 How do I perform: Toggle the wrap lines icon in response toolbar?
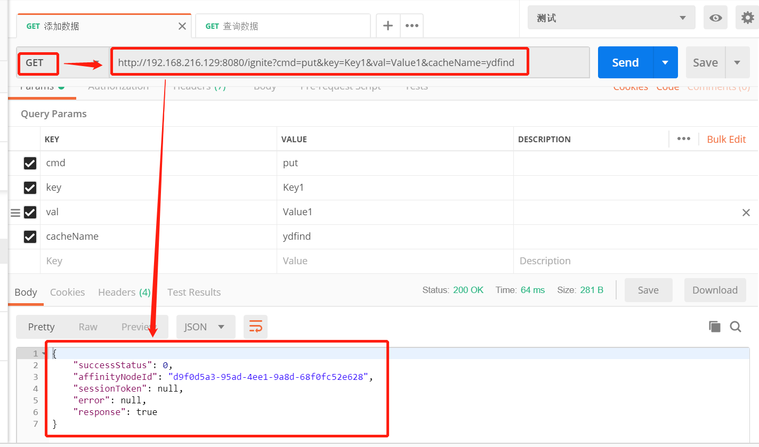click(x=255, y=326)
